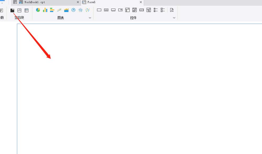Image resolution: width=262 pixels, height=154 pixels.
Task: Insert a radio button group widget
Action: (156, 10)
